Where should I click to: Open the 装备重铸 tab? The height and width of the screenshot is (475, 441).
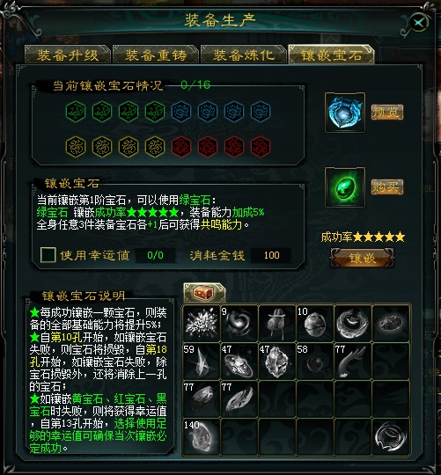[x=156, y=55]
